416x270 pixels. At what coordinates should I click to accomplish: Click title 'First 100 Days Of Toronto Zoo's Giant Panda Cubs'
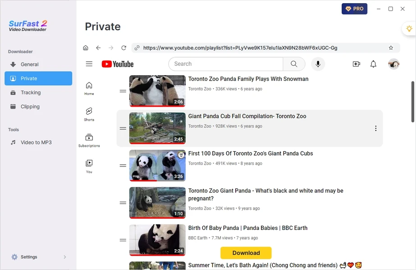251,153
